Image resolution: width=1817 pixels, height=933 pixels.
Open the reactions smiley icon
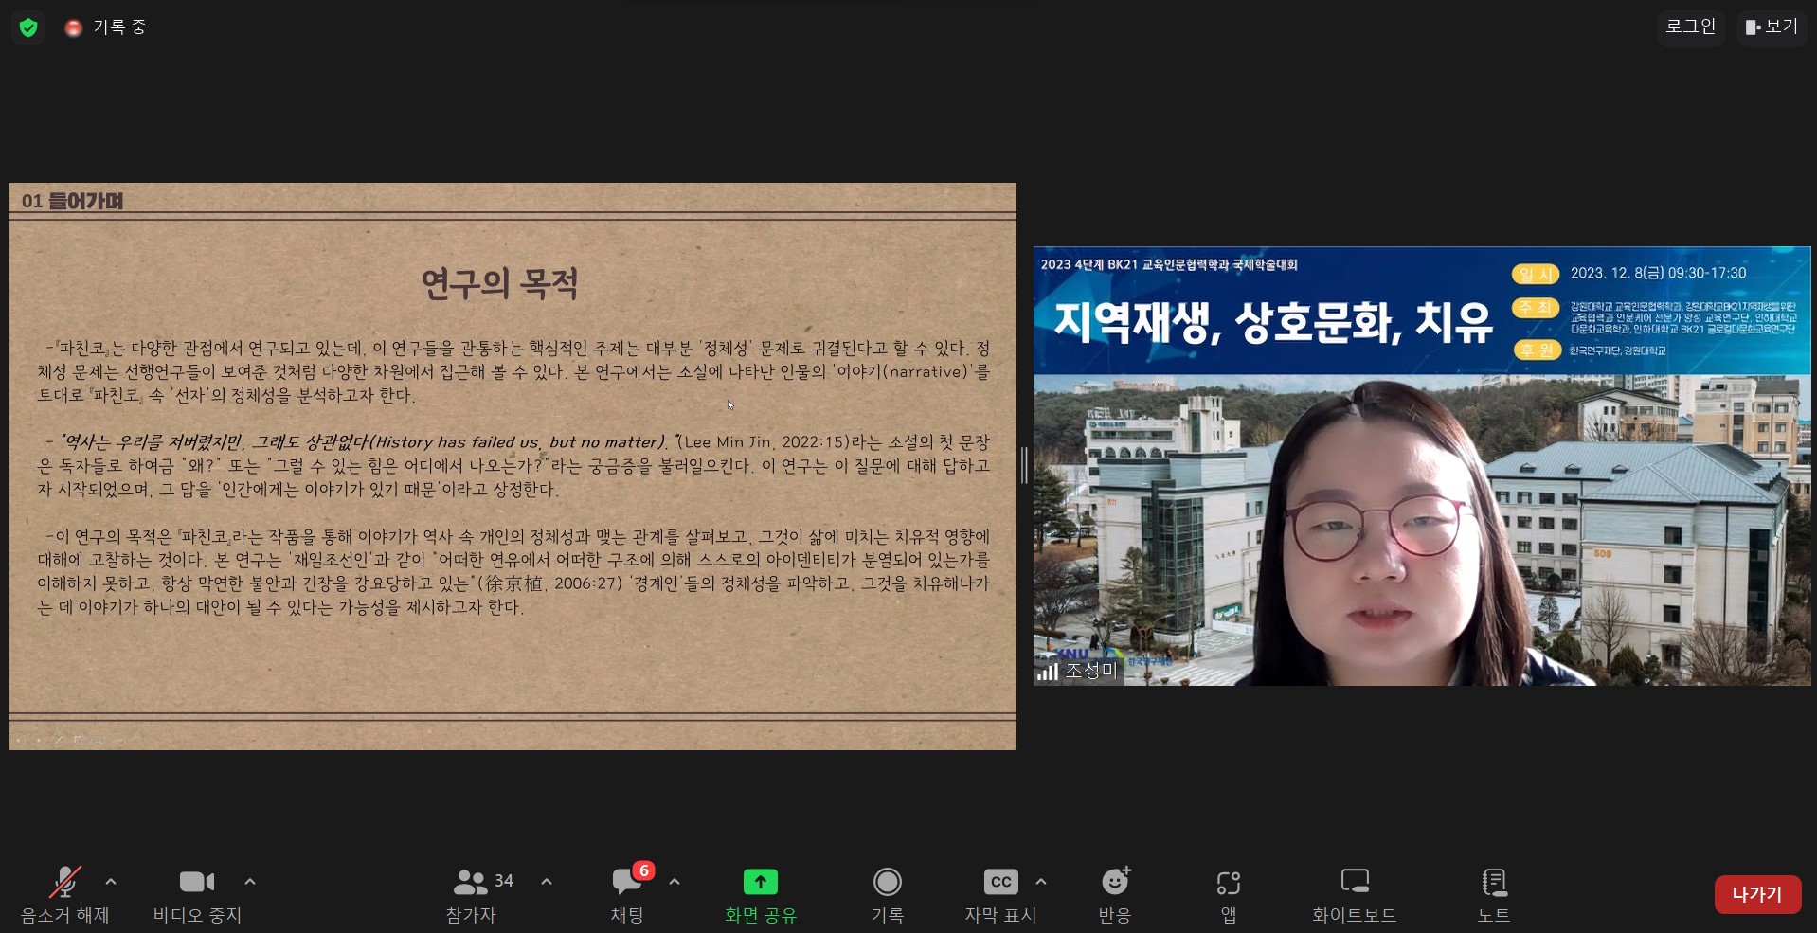point(1116,882)
